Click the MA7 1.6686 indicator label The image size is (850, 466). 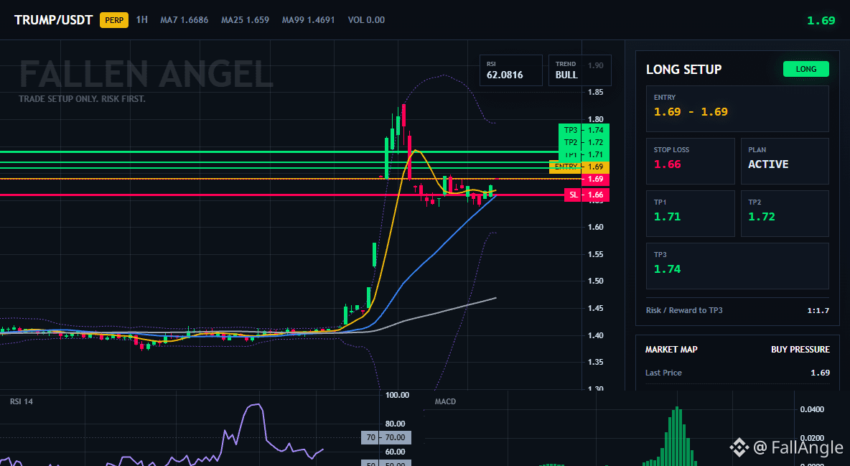[x=185, y=20]
